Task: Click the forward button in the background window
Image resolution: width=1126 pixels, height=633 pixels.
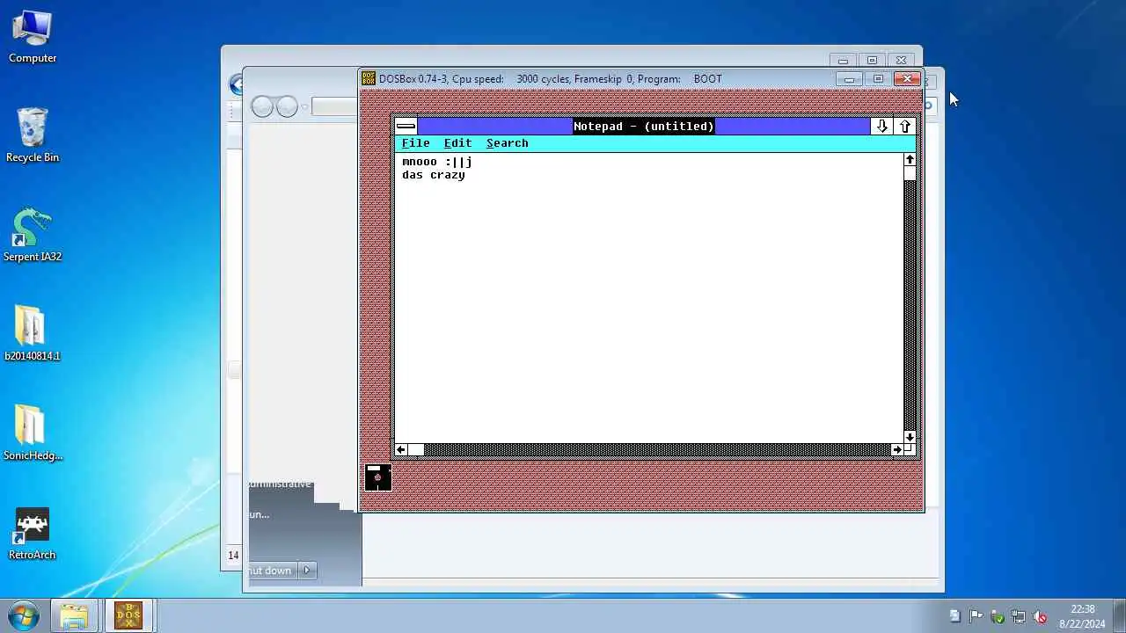Action: (x=288, y=107)
